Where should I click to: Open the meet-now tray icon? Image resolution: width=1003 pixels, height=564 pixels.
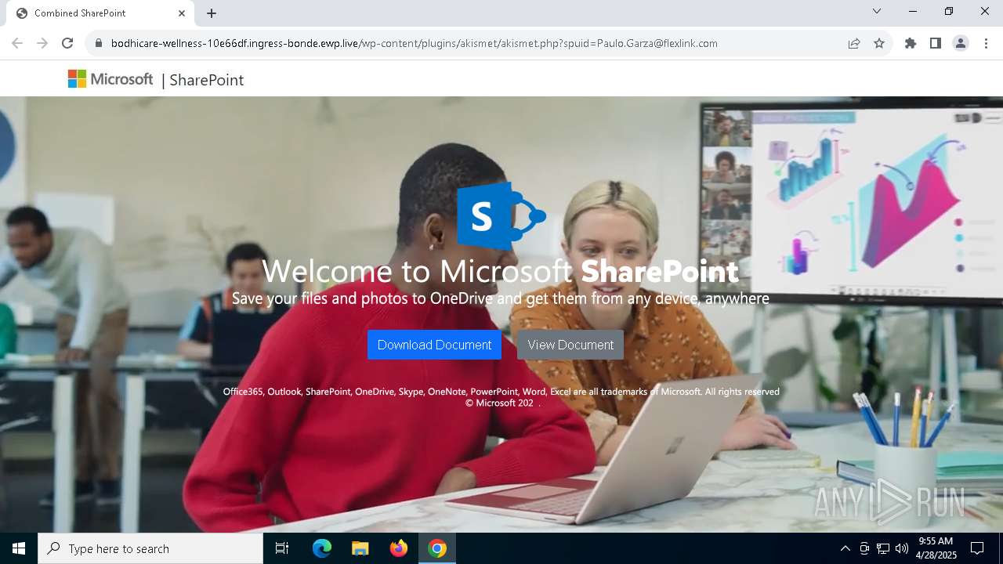click(864, 548)
